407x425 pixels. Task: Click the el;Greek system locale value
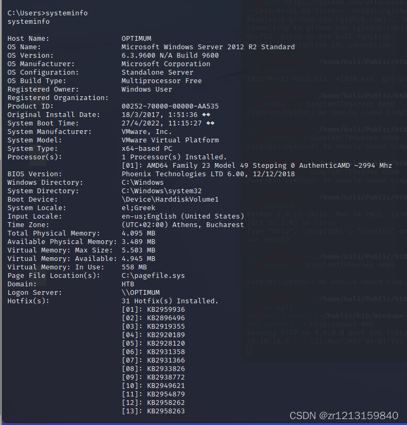pyautogui.click(x=138, y=208)
